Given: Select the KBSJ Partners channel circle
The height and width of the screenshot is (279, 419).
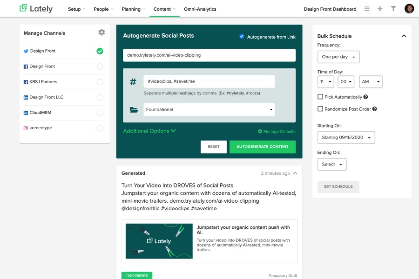Looking at the screenshot, I should (100, 82).
